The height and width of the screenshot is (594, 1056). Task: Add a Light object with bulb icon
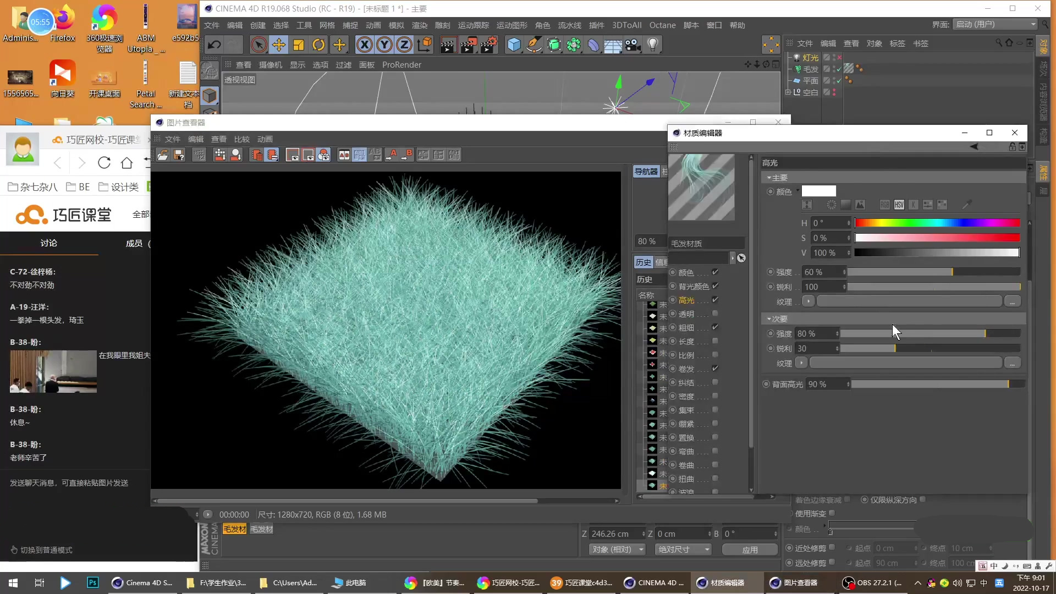(x=653, y=45)
